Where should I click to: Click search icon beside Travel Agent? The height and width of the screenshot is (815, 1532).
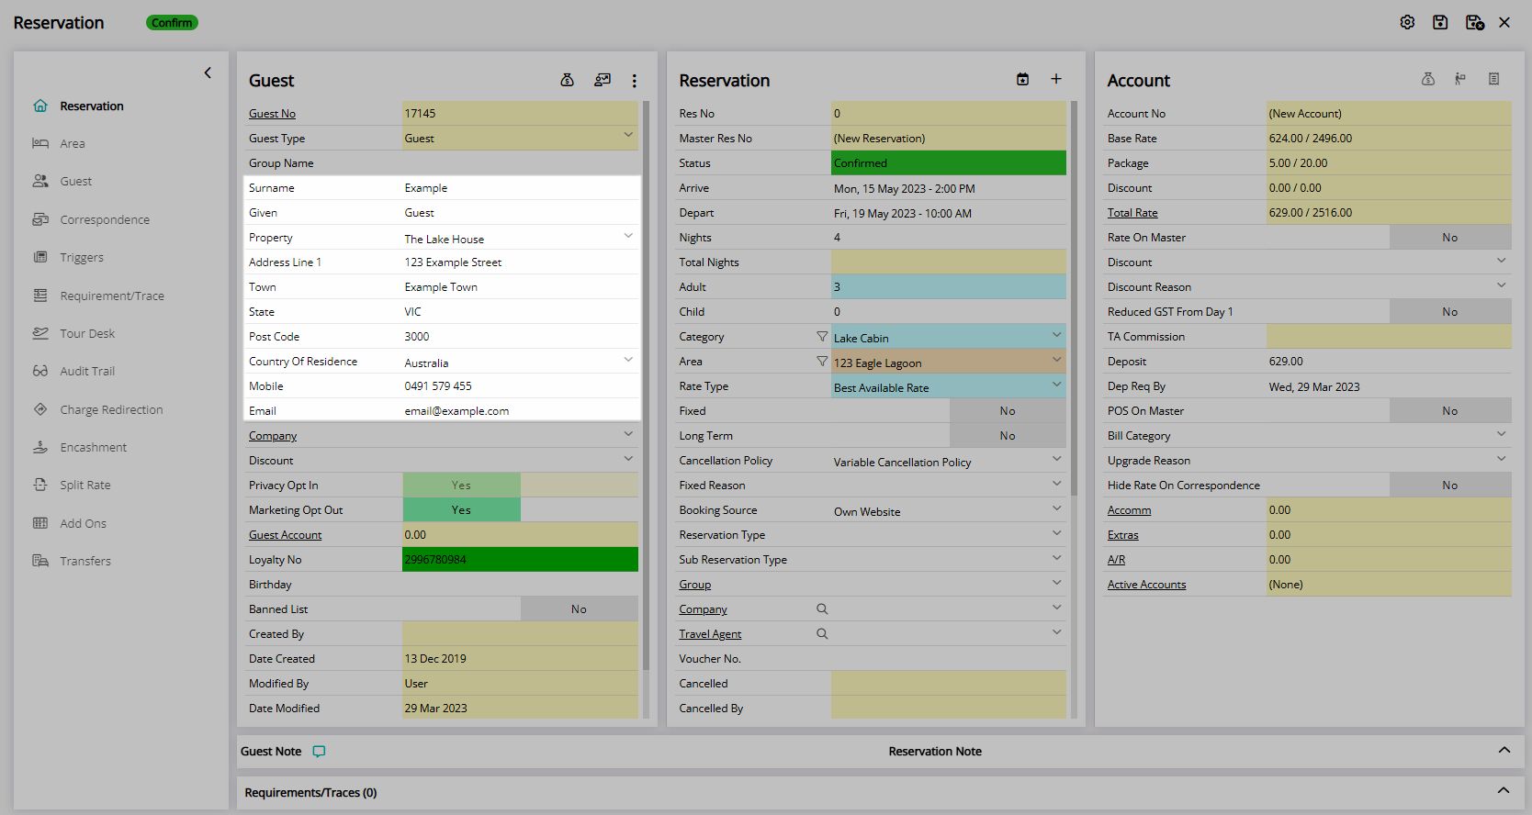[822, 633]
